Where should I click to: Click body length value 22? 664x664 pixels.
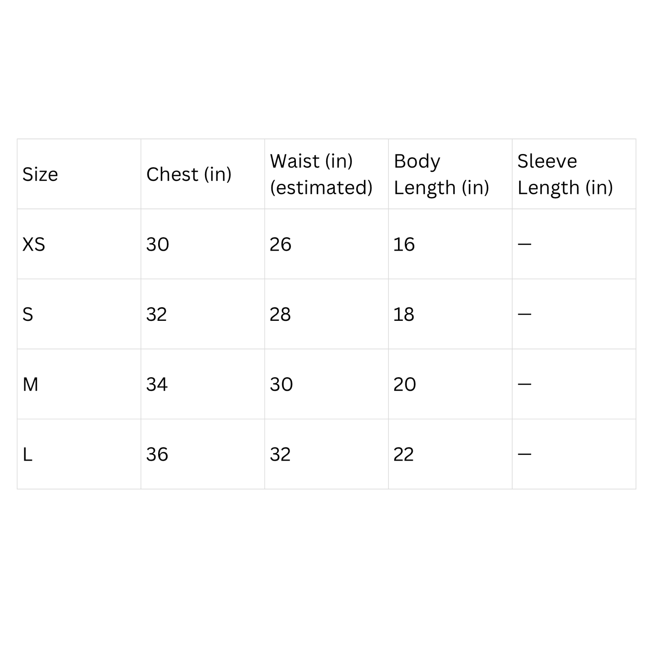[404, 455]
